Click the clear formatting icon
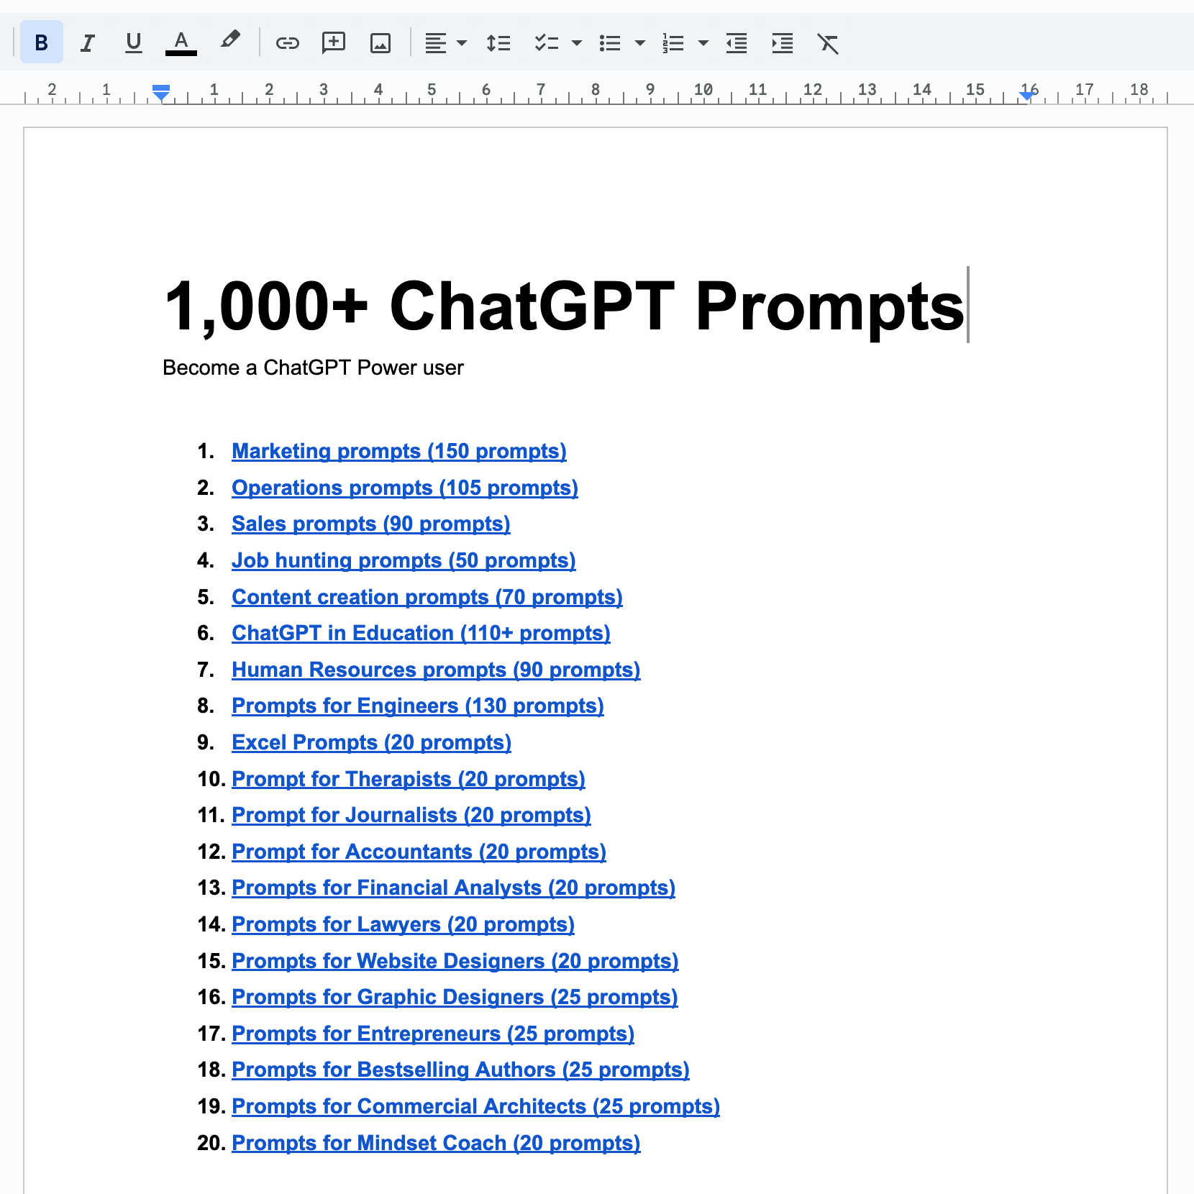1194x1194 pixels. 829,43
